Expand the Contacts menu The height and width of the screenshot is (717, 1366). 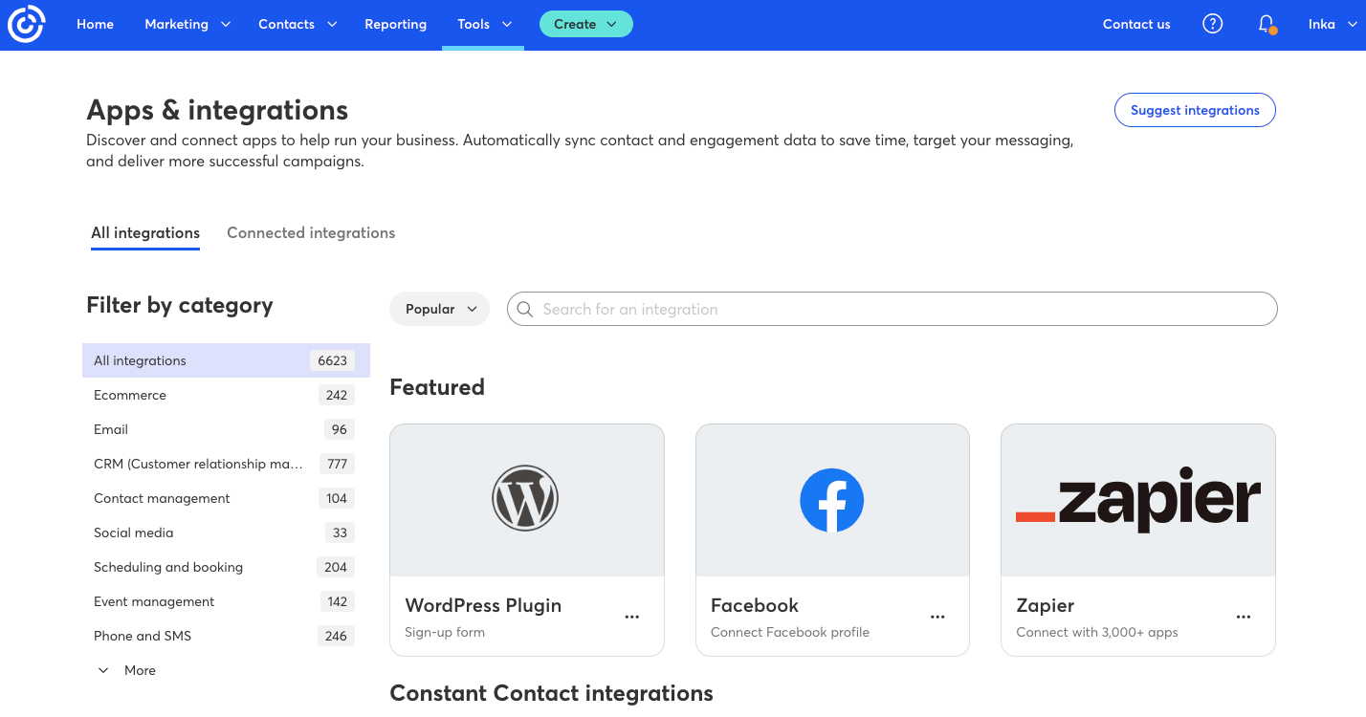point(297,24)
